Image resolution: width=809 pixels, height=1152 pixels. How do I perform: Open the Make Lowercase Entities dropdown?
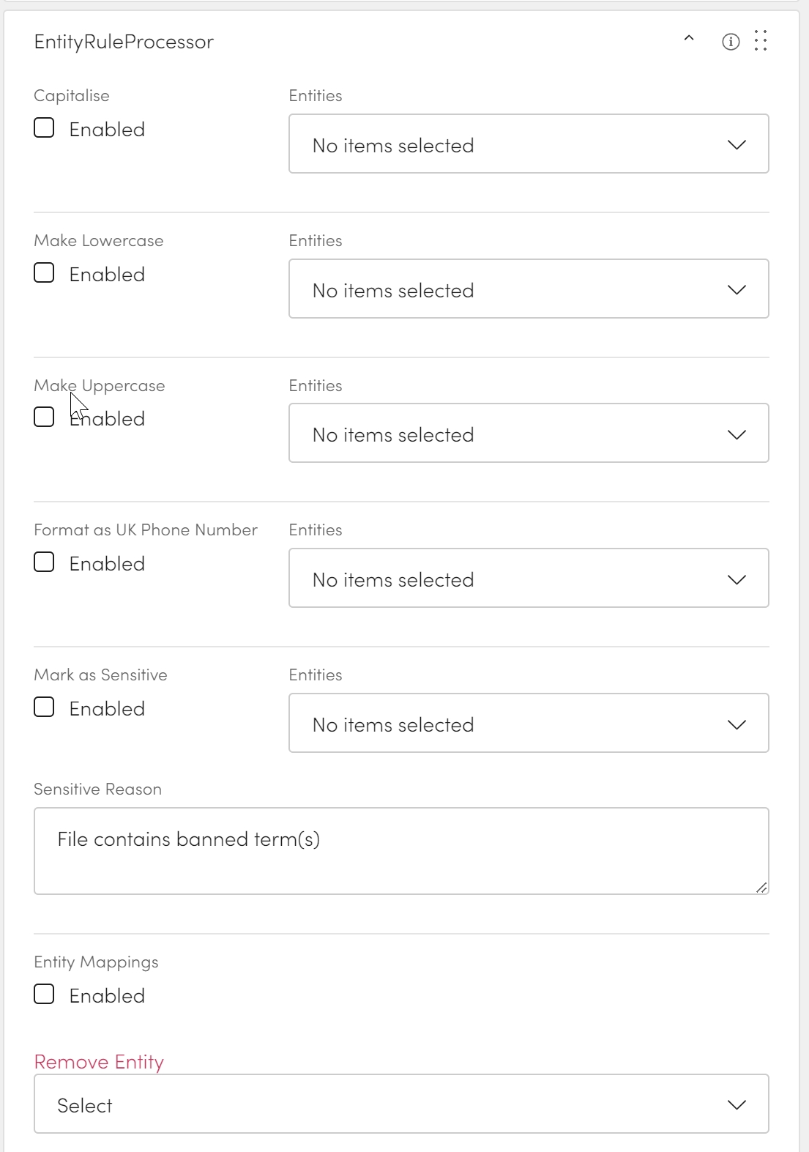click(x=528, y=289)
